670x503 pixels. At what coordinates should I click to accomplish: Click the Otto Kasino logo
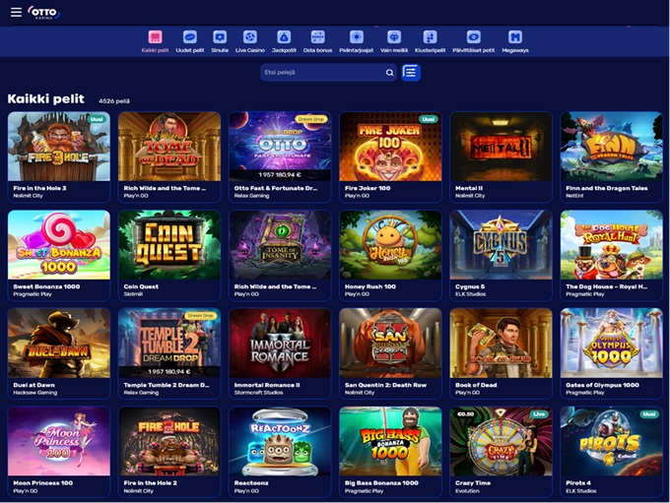point(44,13)
